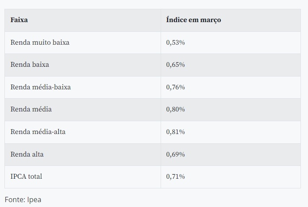Click the 0,53% value
This screenshot has width=308, height=207.
[x=175, y=42]
